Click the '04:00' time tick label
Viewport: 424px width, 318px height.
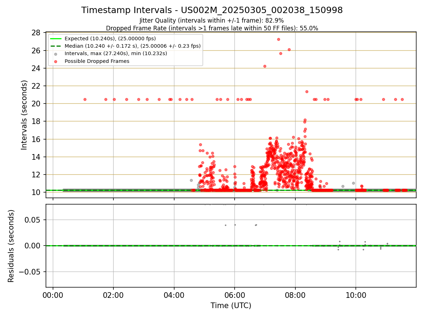(174, 295)
